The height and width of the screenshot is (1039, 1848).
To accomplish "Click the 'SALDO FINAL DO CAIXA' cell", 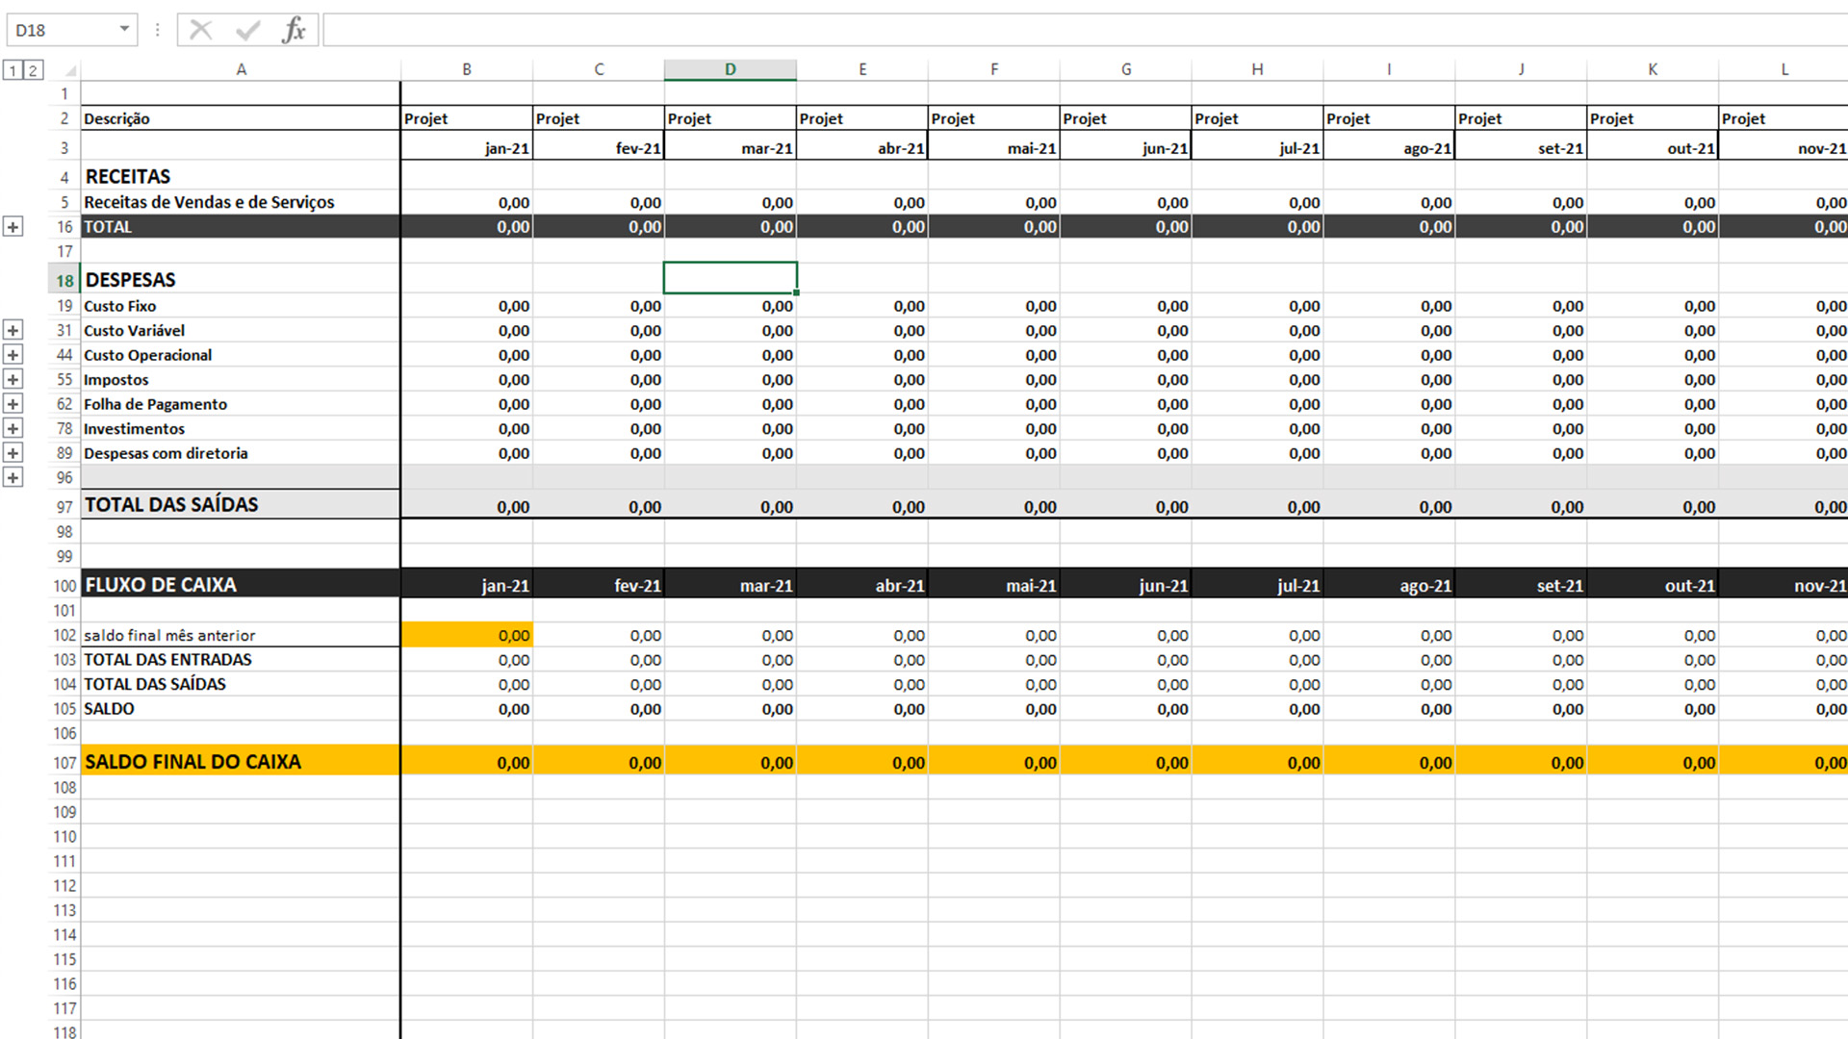I will 241,761.
